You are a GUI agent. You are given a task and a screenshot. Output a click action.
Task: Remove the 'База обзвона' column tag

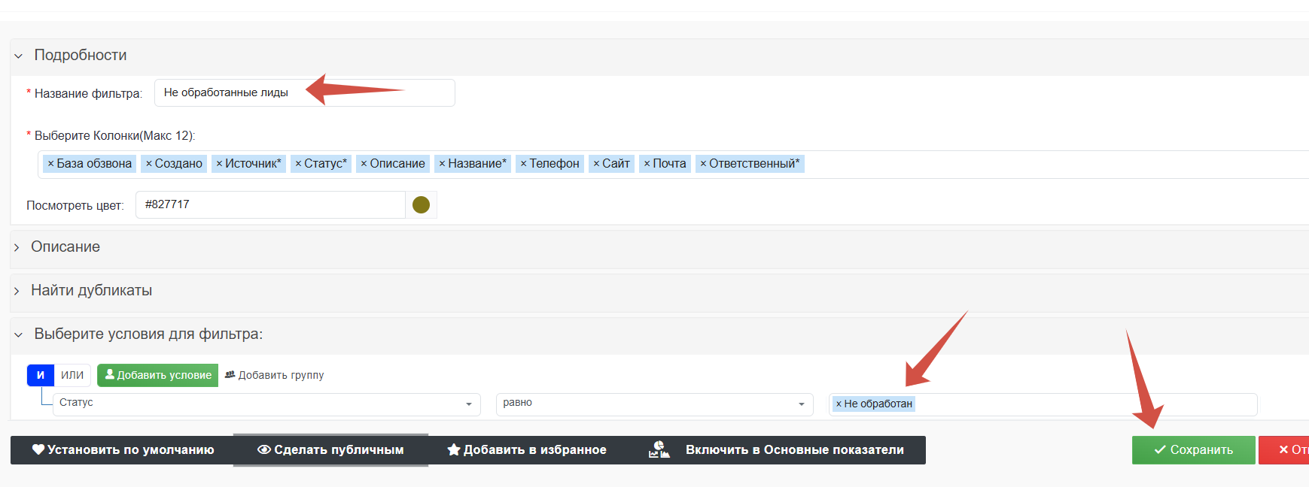(x=50, y=164)
